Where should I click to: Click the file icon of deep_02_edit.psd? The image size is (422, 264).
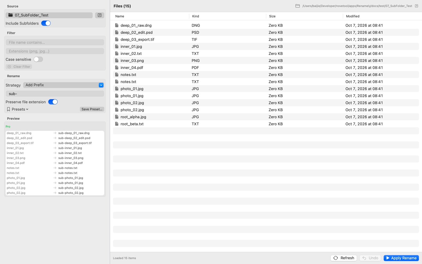[x=117, y=32]
